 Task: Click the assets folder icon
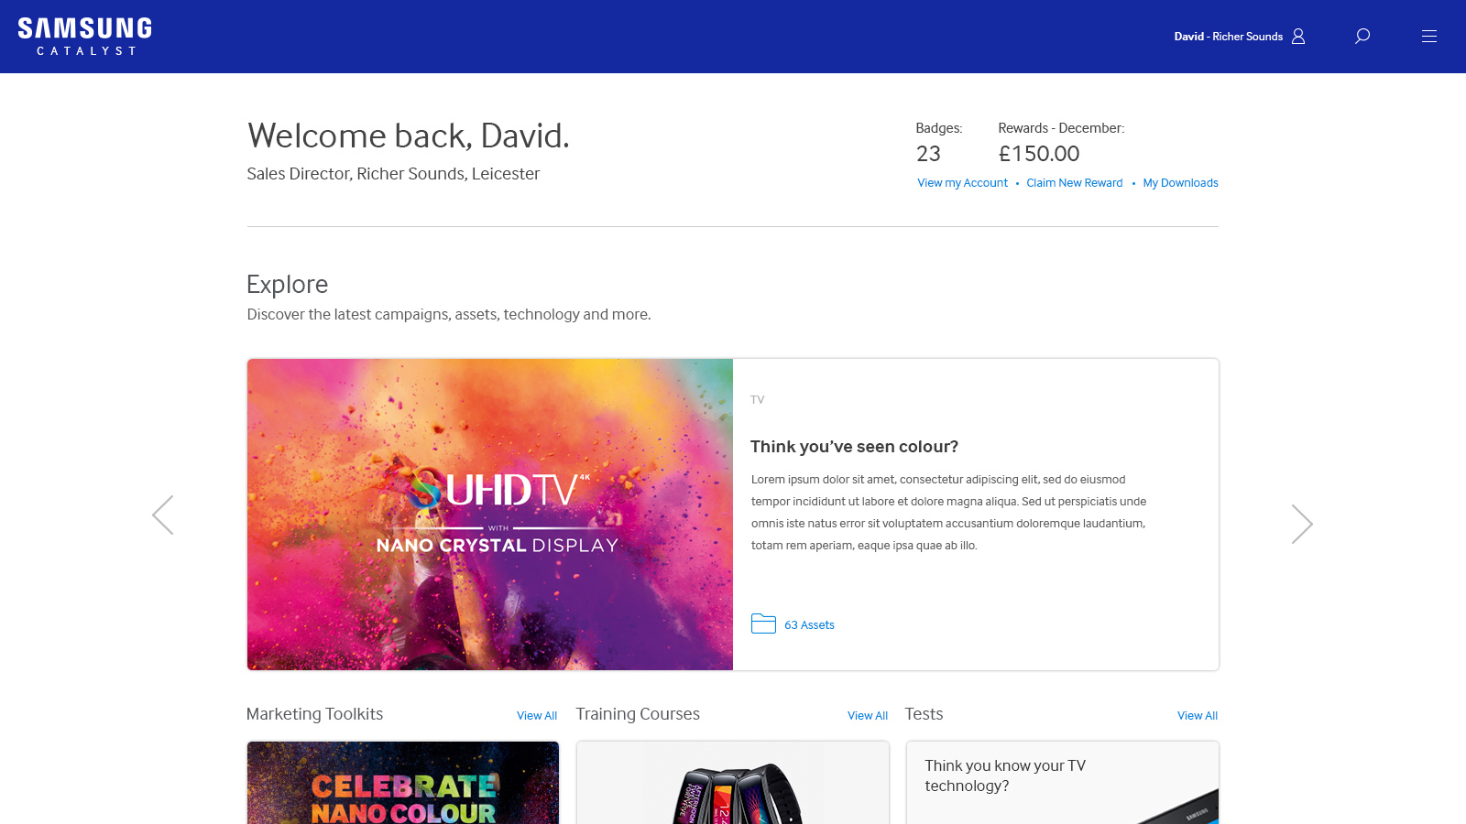coord(763,623)
